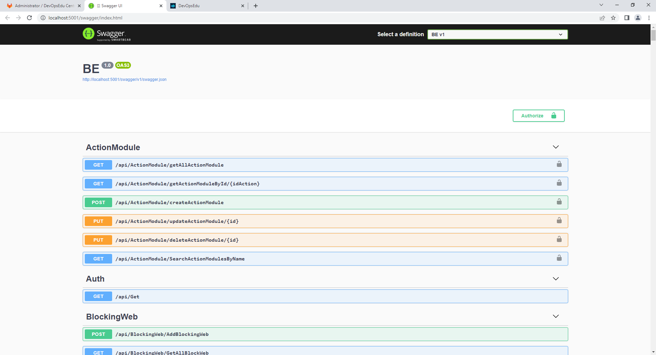Screen dimensions: 656x355
Task: Click the OAS3 badge
Action: tap(123, 65)
